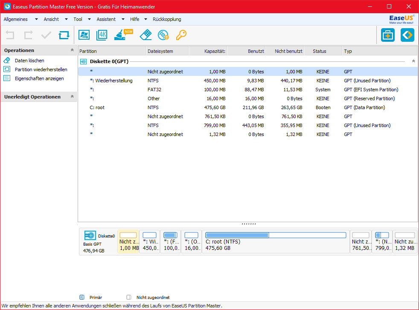Select the FAT32 EFI System Partition row

pos(248,90)
